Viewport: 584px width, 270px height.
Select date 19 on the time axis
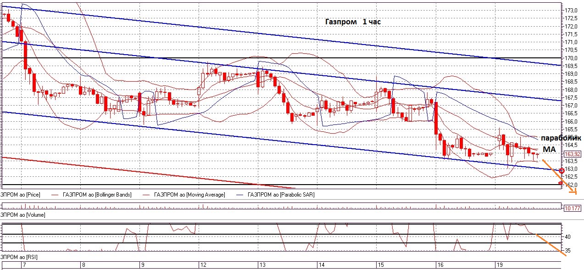click(x=500, y=265)
